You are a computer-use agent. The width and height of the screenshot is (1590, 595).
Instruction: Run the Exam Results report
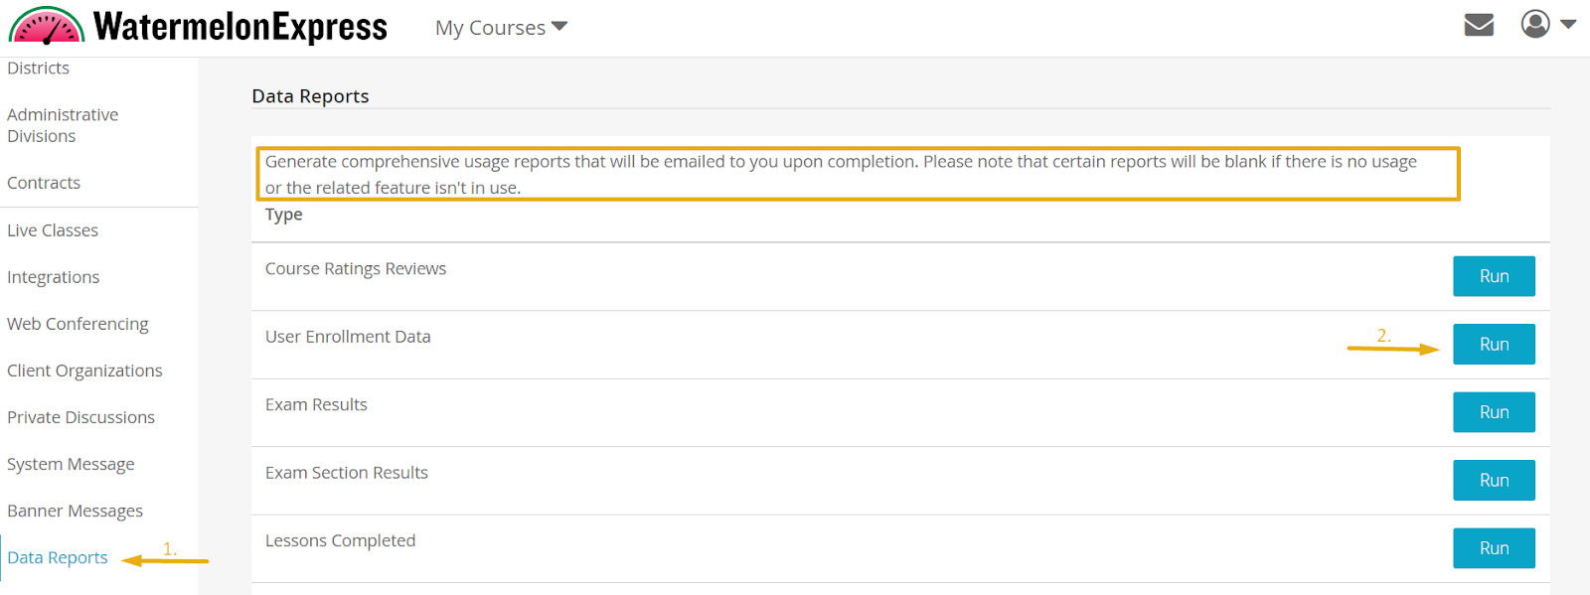1494,412
